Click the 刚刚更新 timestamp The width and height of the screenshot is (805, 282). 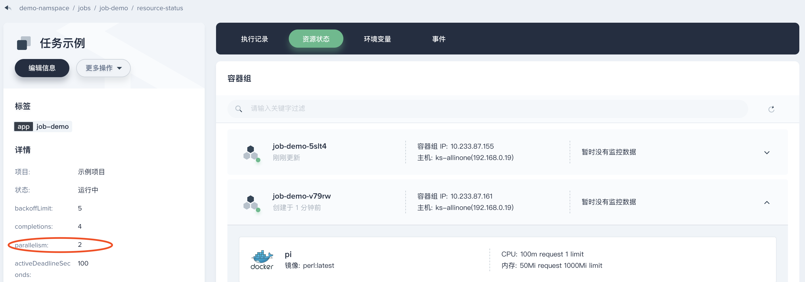(286, 157)
